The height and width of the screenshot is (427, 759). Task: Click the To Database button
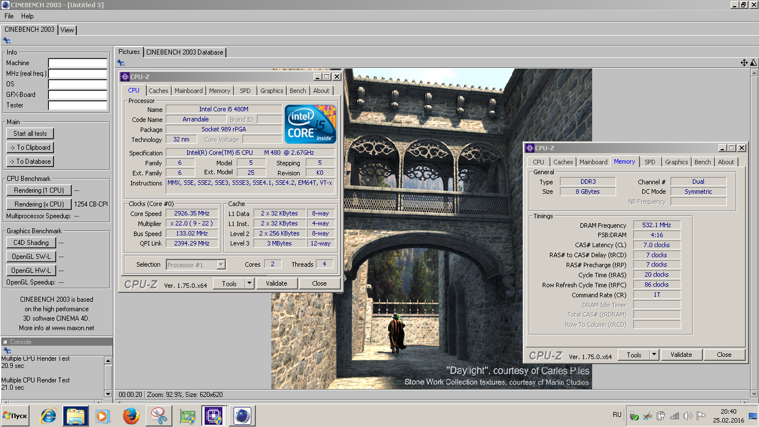(31, 161)
